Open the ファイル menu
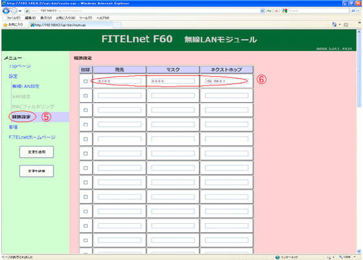Screen dimensions: 363x260 (13, 17)
